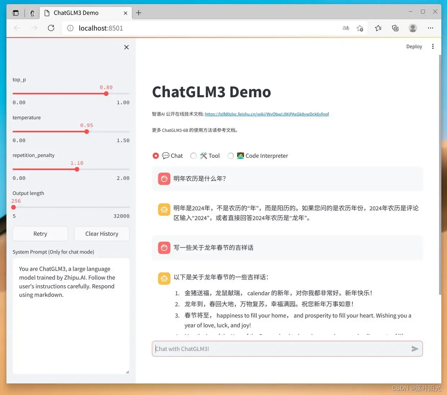The image size is (447, 395).
Task: Add this page to favorites
Action: (x=360, y=28)
